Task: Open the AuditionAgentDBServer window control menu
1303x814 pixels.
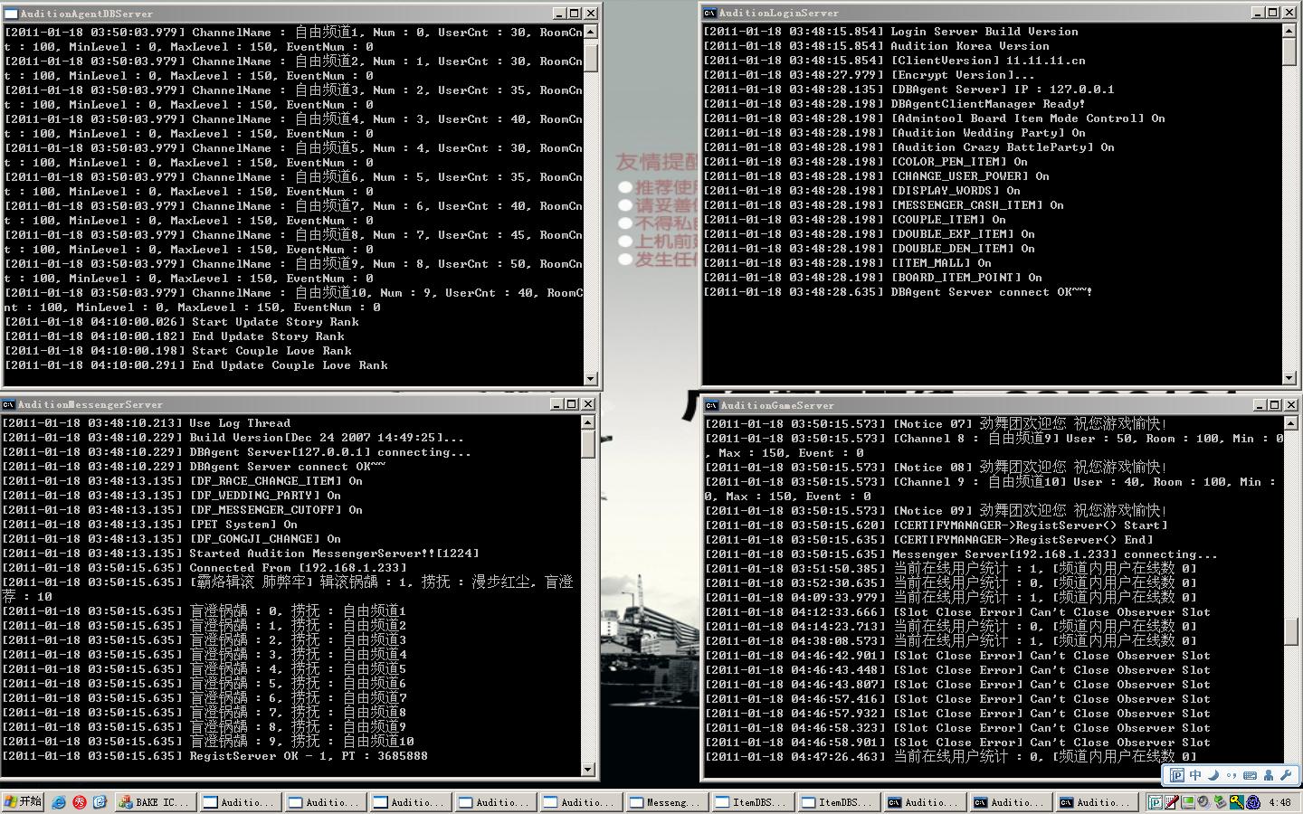Action: [11, 14]
